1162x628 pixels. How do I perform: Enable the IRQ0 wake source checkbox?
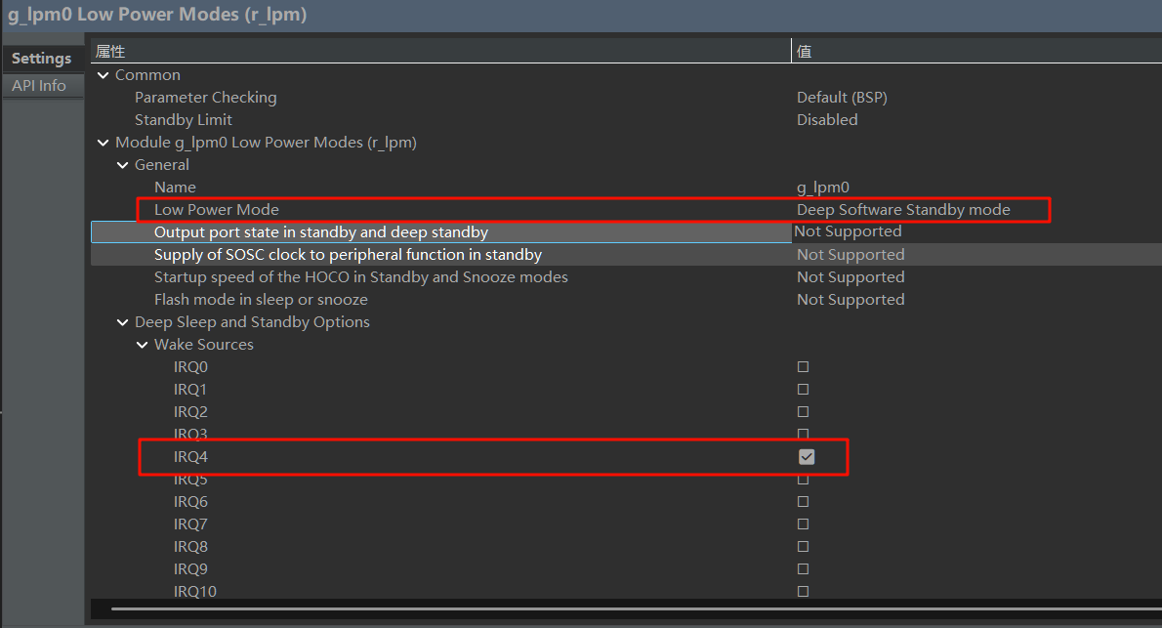803,367
